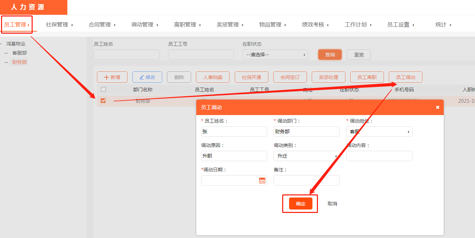
Task: Click the 修改 button with pencil icon
Action: click(147, 77)
